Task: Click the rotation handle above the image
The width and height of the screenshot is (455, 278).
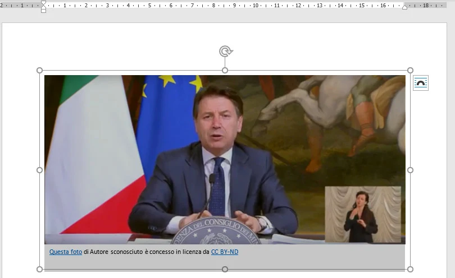Action: point(225,52)
